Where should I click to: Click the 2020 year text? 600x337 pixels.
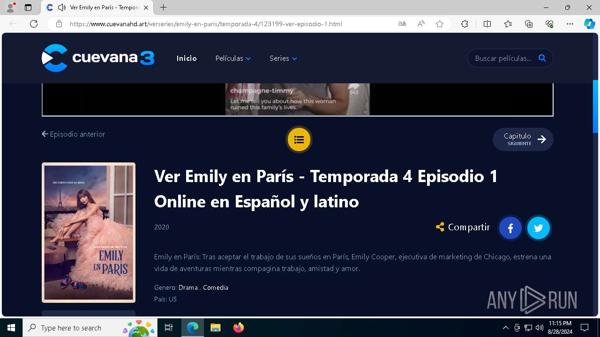162,227
